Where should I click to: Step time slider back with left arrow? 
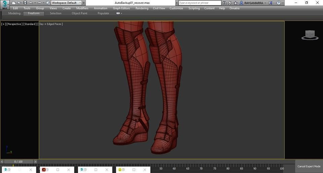(2, 162)
